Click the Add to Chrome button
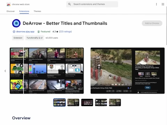Image resolution: width=167 pixels, height=125 pixels. pyautogui.click(x=152, y=23)
